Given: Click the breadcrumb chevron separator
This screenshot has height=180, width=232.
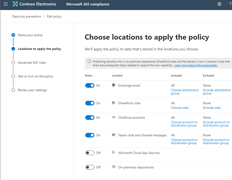Looking at the screenshot, I should click(44, 17).
